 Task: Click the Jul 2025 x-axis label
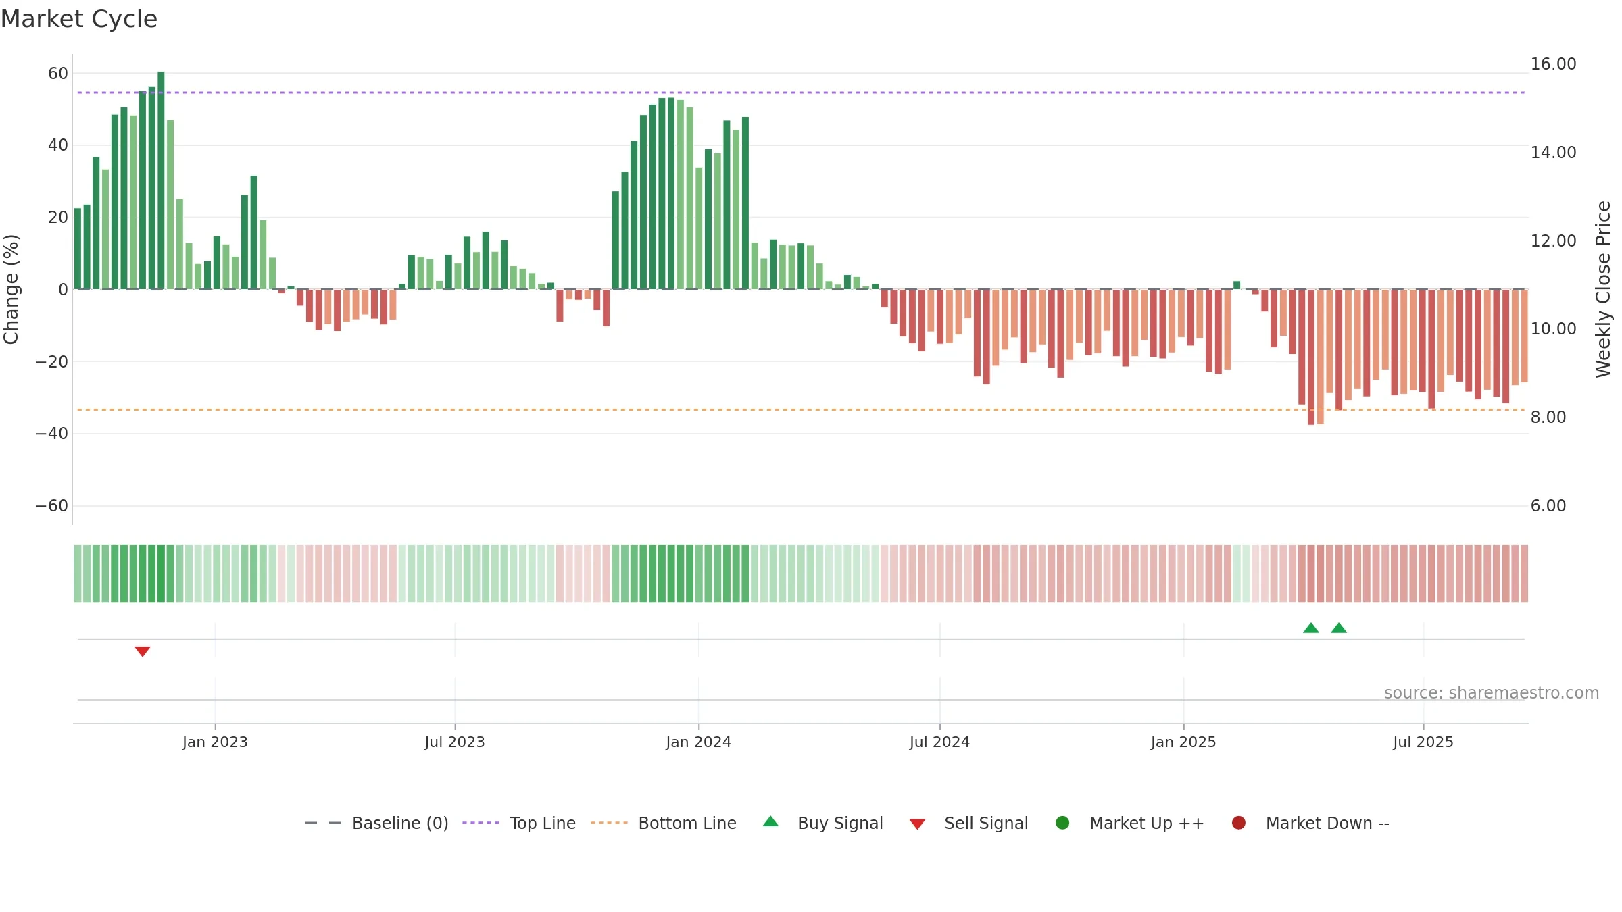[1423, 742]
